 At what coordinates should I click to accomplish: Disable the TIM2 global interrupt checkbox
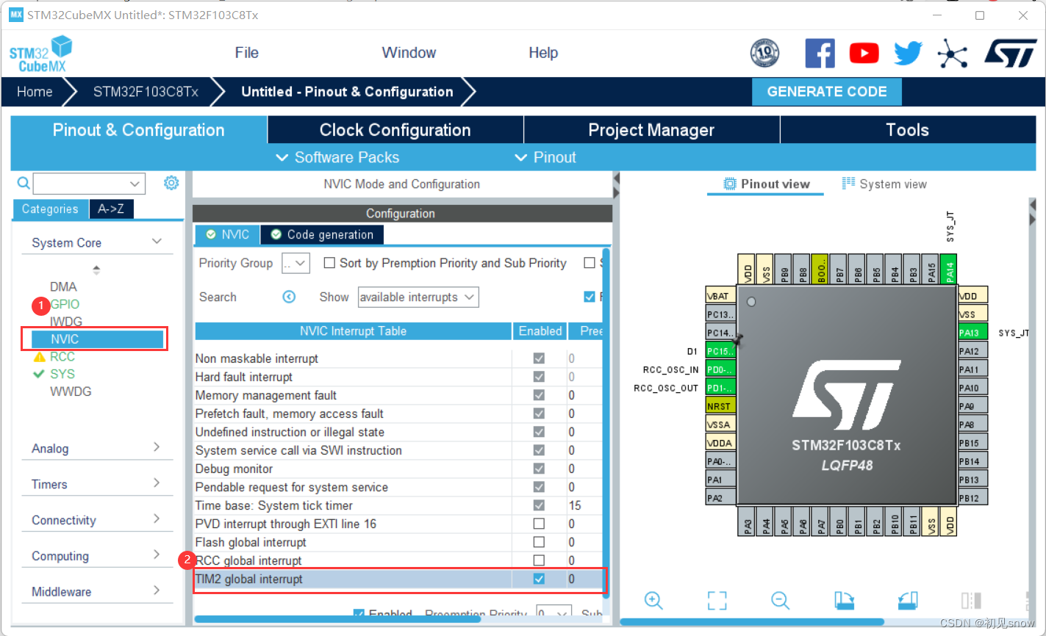click(539, 579)
